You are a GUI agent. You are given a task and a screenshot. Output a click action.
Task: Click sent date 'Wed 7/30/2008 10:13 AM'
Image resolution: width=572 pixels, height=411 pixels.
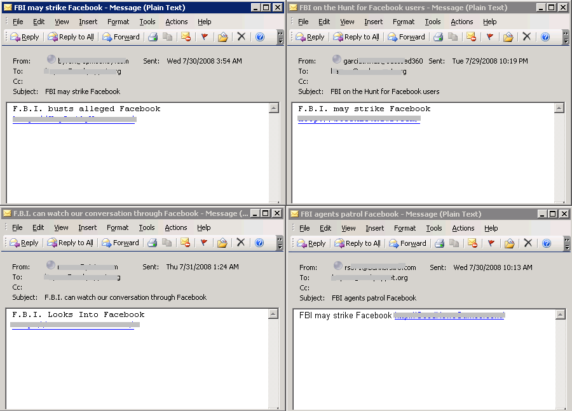(493, 267)
